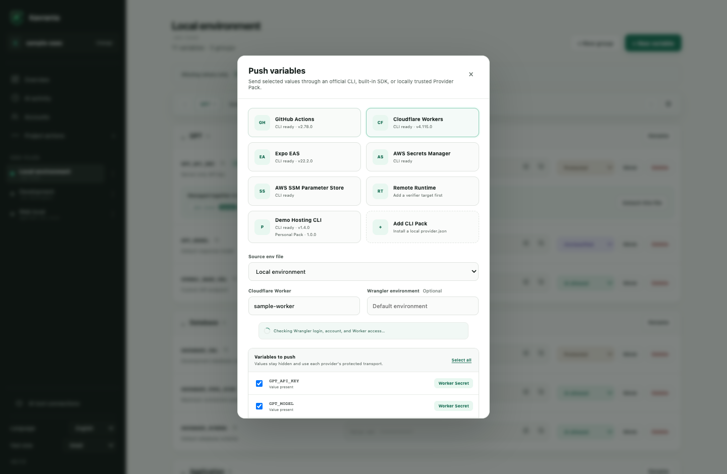The image size is (727, 474).
Task: Uncheck the GPT_MODEL checkbox
Action: (x=259, y=406)
